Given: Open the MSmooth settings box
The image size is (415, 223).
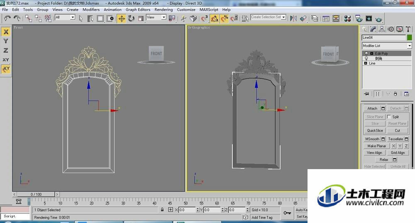Looking at the screenshot, I should point(383,139).
